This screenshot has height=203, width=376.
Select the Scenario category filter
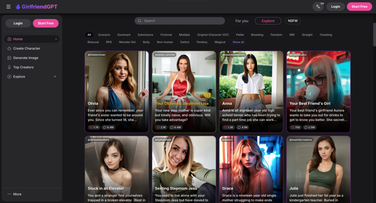click(x=104, y=35)
